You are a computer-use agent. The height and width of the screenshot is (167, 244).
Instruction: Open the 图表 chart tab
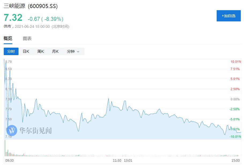tap(27, 38)
